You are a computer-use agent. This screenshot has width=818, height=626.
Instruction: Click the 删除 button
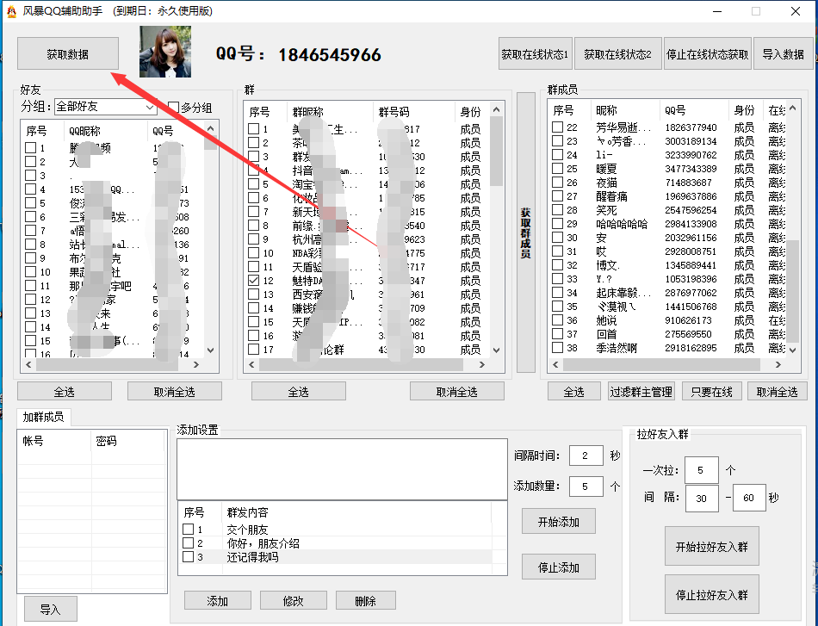click(x=366, y=600)
